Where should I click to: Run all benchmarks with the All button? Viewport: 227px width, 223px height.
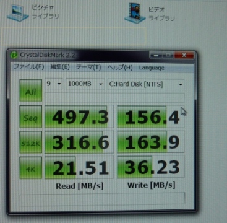pos(31,90)
